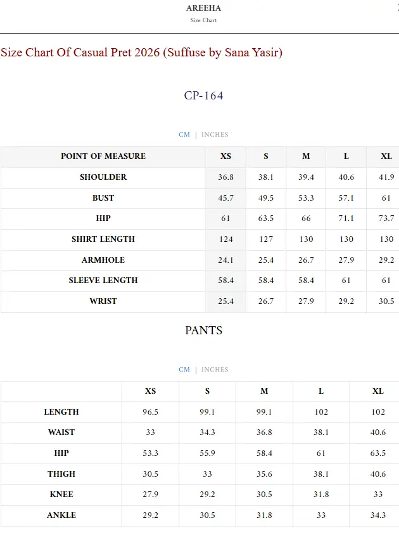Switch pants measurements to INCHES units

coord(215,369)
